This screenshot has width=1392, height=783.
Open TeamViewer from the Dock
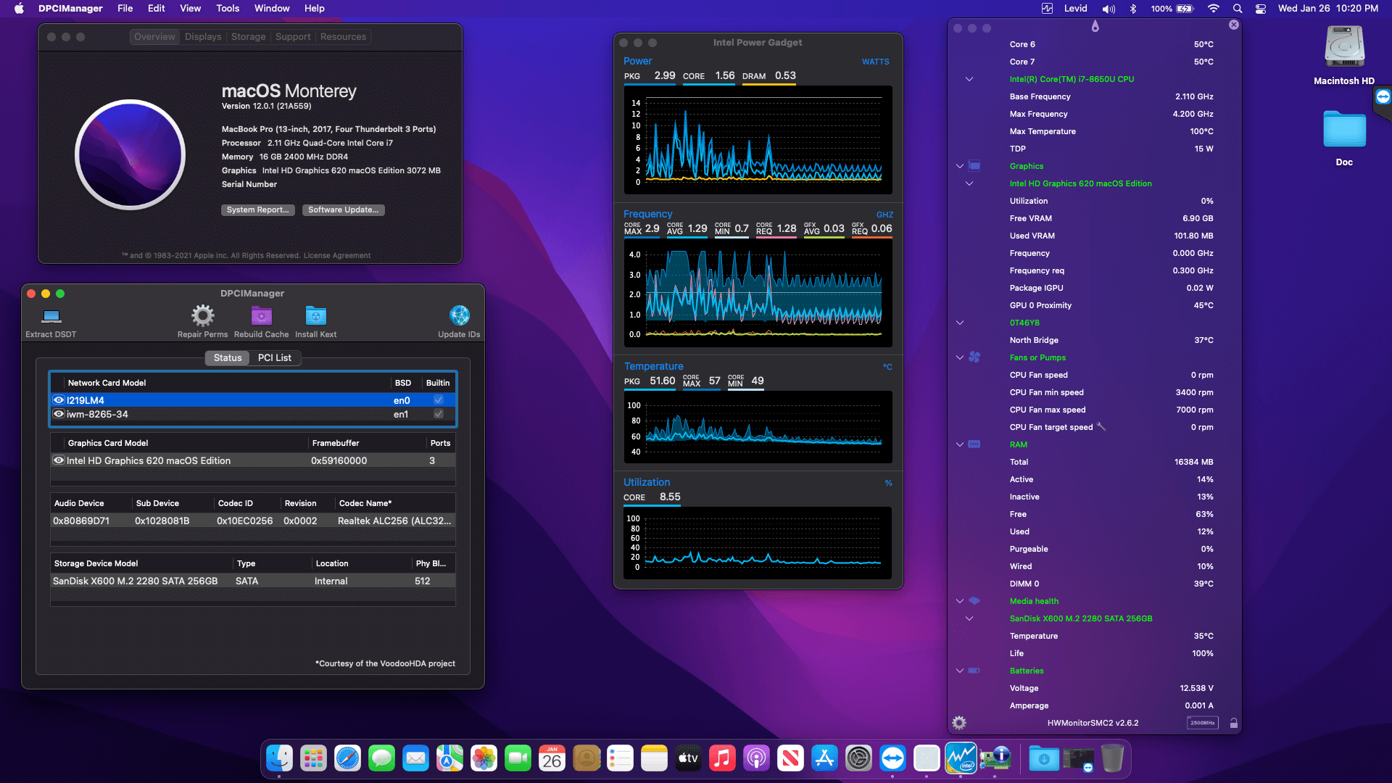(892, 758)
